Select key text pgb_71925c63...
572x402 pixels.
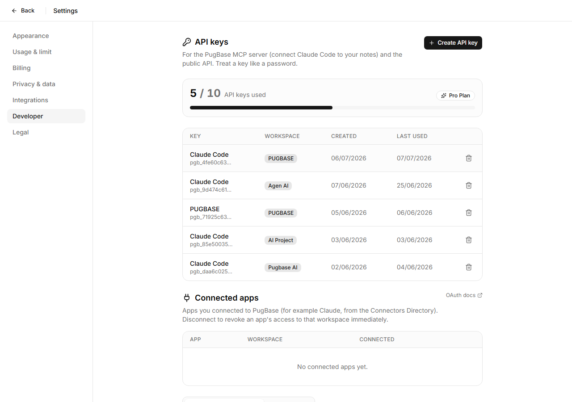[x=210, y=217]
